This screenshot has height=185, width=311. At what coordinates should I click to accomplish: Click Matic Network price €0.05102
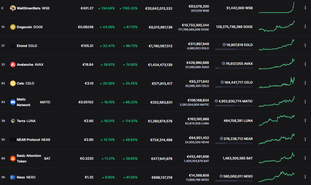pos(86,102)
